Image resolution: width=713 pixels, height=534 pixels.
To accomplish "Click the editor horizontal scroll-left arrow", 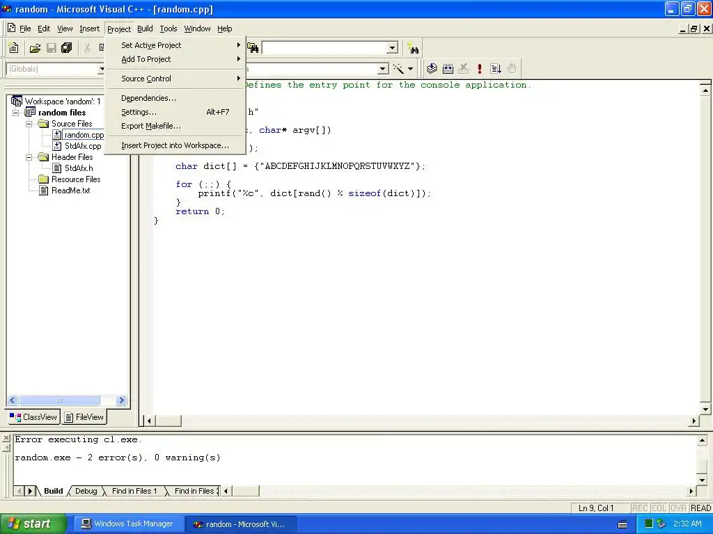I will coord(149,421).
